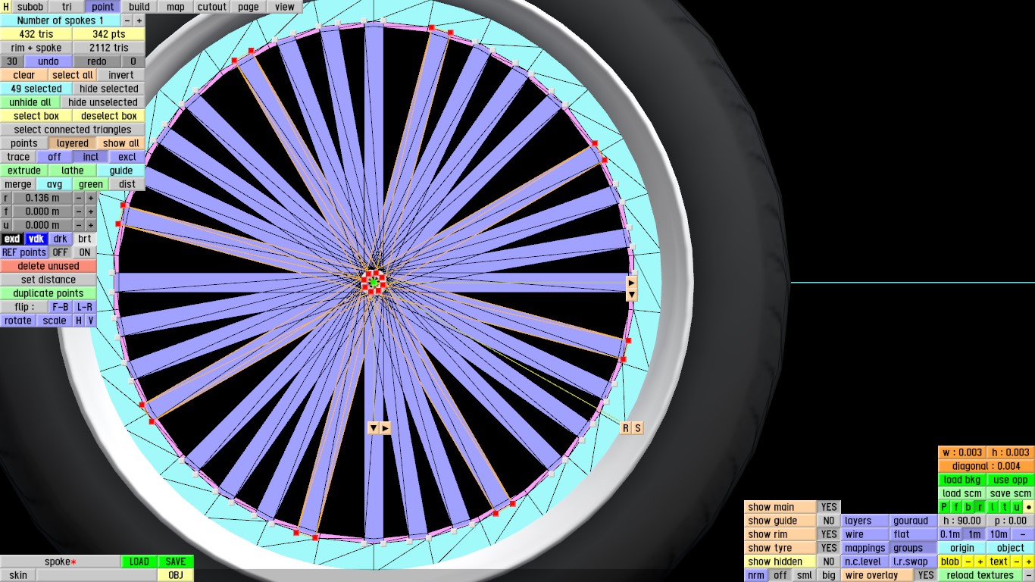
Task: Increase blob size with its plus button
Action: 980,562
